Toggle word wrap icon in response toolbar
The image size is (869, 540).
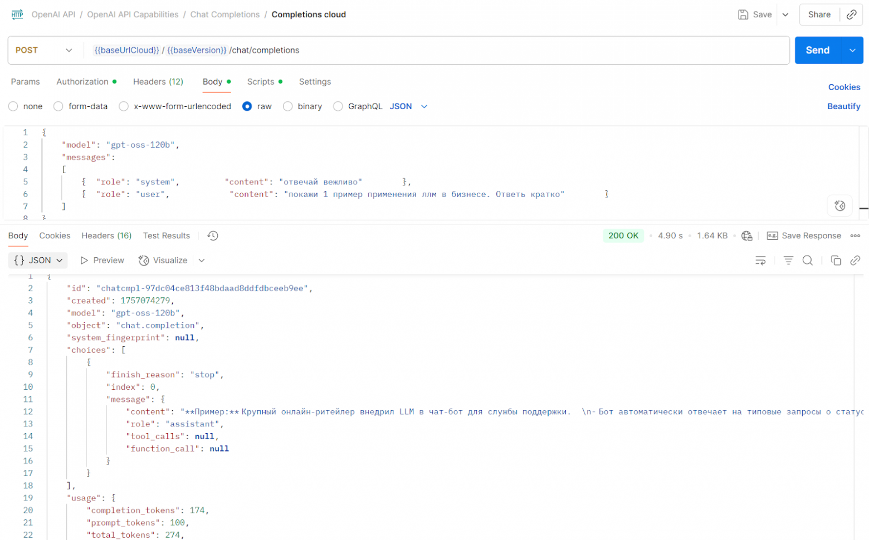coord(760,261)
